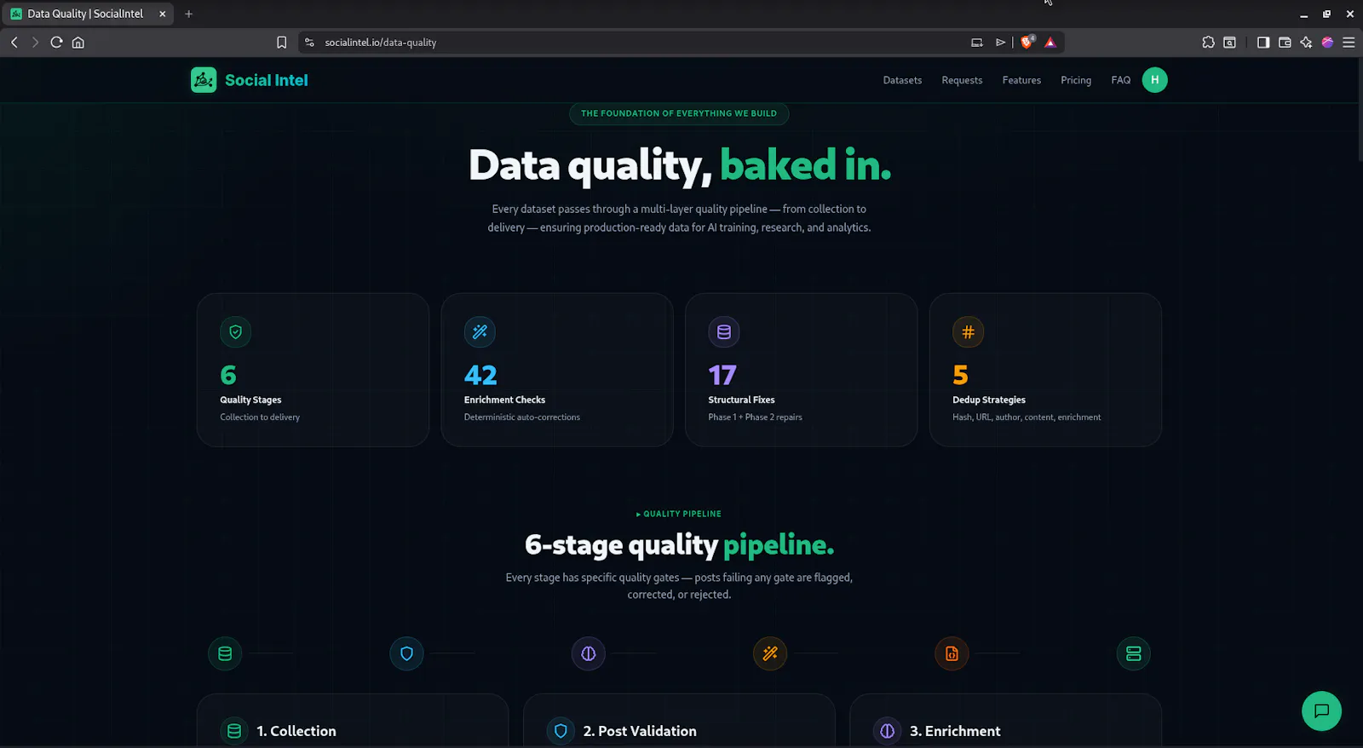Select the blue shield stage icon in pipeline stepper
The width and height of the screenshot is (1363, 748).
406,653
